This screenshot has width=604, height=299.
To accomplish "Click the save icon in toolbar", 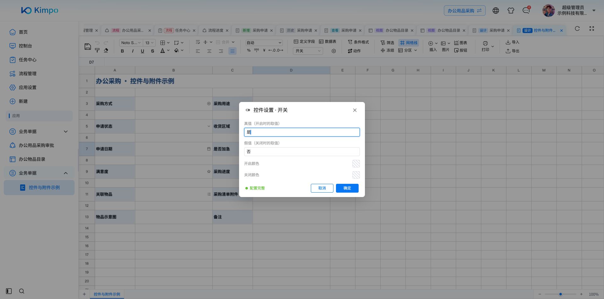I will [88, 47].
